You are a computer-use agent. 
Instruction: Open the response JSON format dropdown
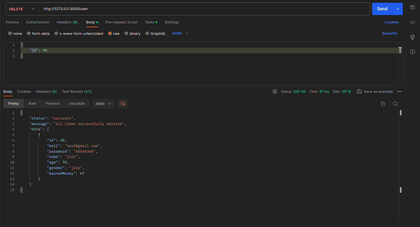[103, 104]
